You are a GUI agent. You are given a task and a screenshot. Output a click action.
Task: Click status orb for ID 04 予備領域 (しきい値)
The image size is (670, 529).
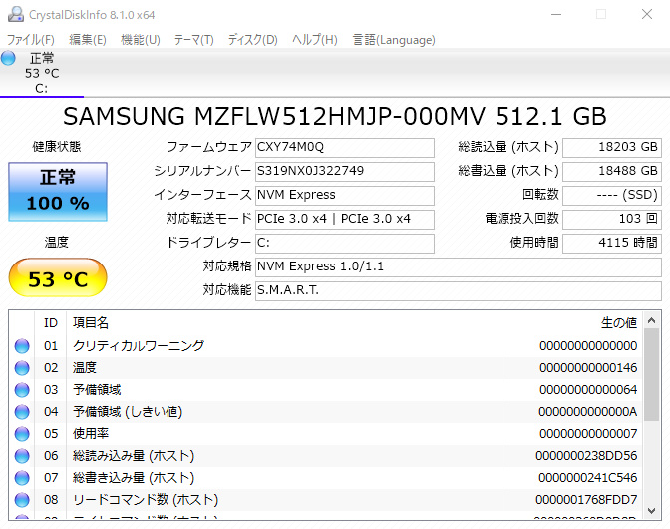[22, 412]
